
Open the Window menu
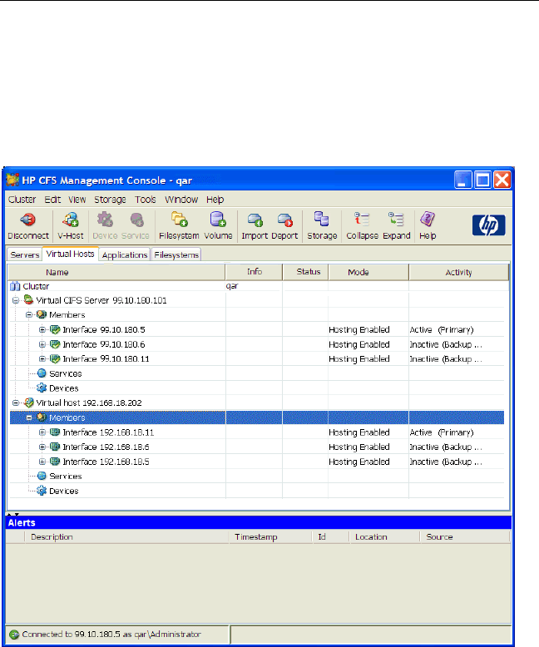point(181,200)
